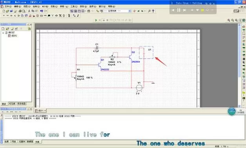Click the C1 capacitor on schematic
Viewport: 246px width, 148px height.
coord(97,48)
